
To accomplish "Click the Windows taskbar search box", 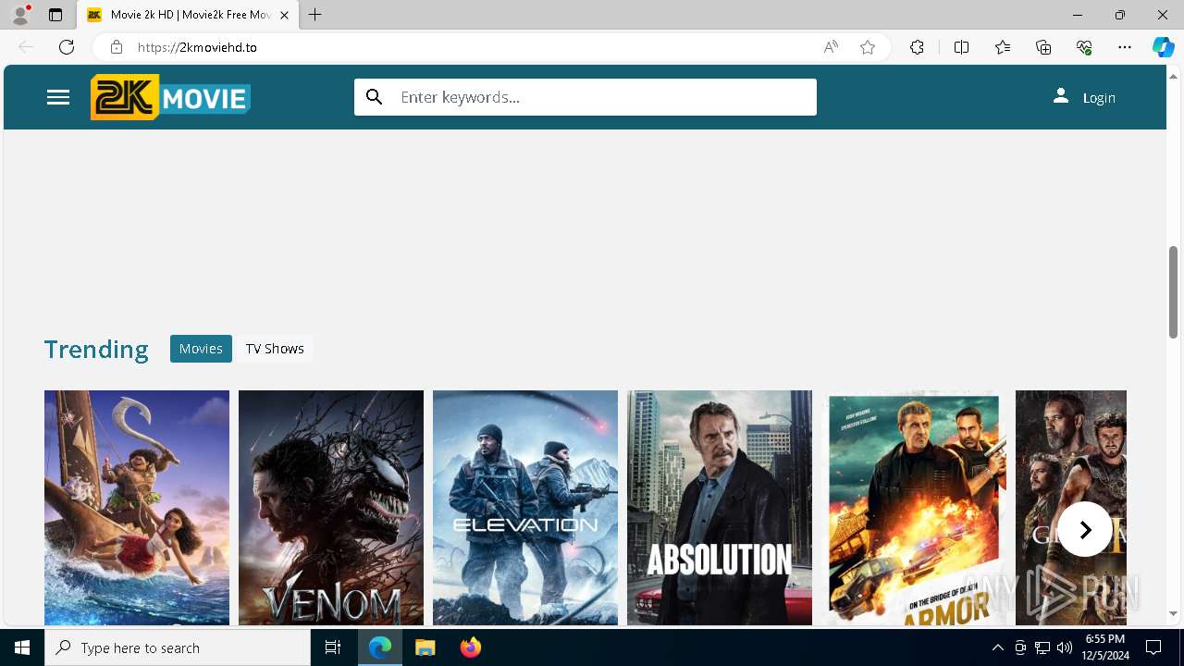I will pyautogui.click(x=178, y=647).
